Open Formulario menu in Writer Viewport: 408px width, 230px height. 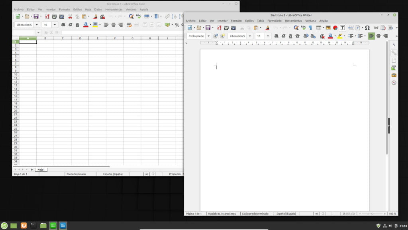(x=274, y=21)
